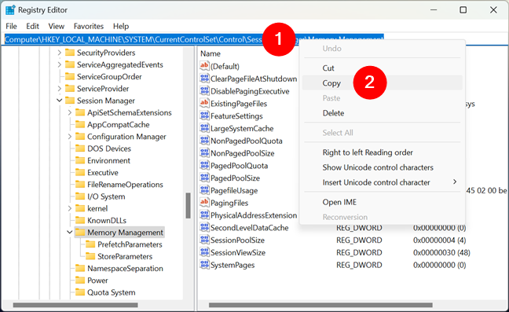This screenshot has width=509, height=312.
Task: Select the Executive key
Action: tap(103, 173)
